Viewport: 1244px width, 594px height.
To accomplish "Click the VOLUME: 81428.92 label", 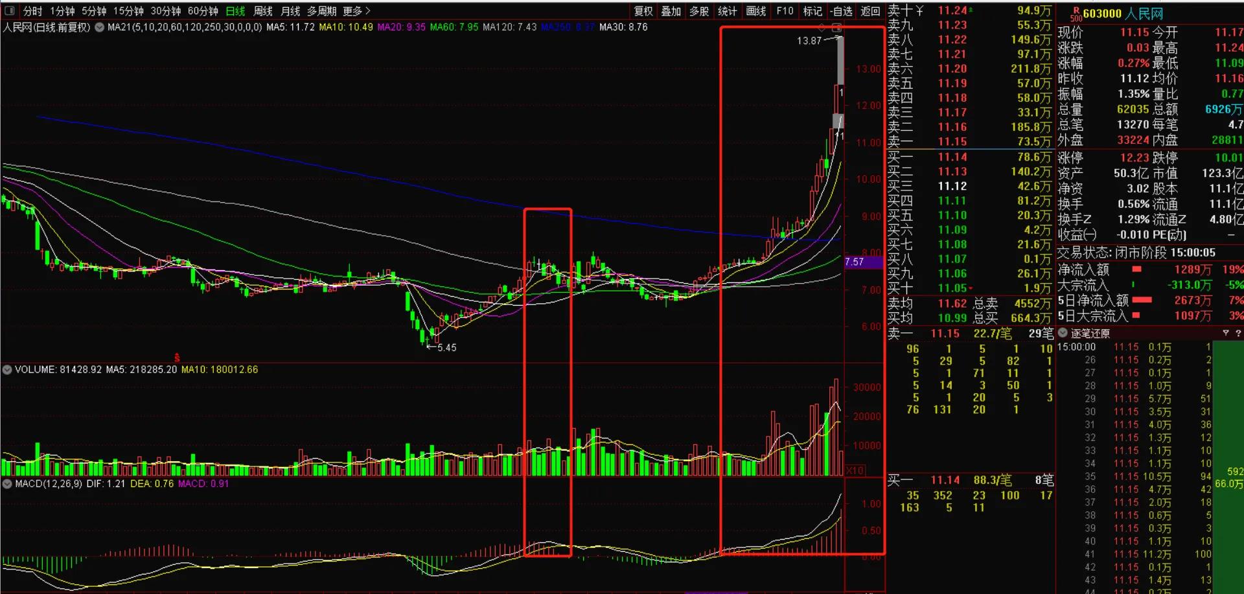I will 58,370.
